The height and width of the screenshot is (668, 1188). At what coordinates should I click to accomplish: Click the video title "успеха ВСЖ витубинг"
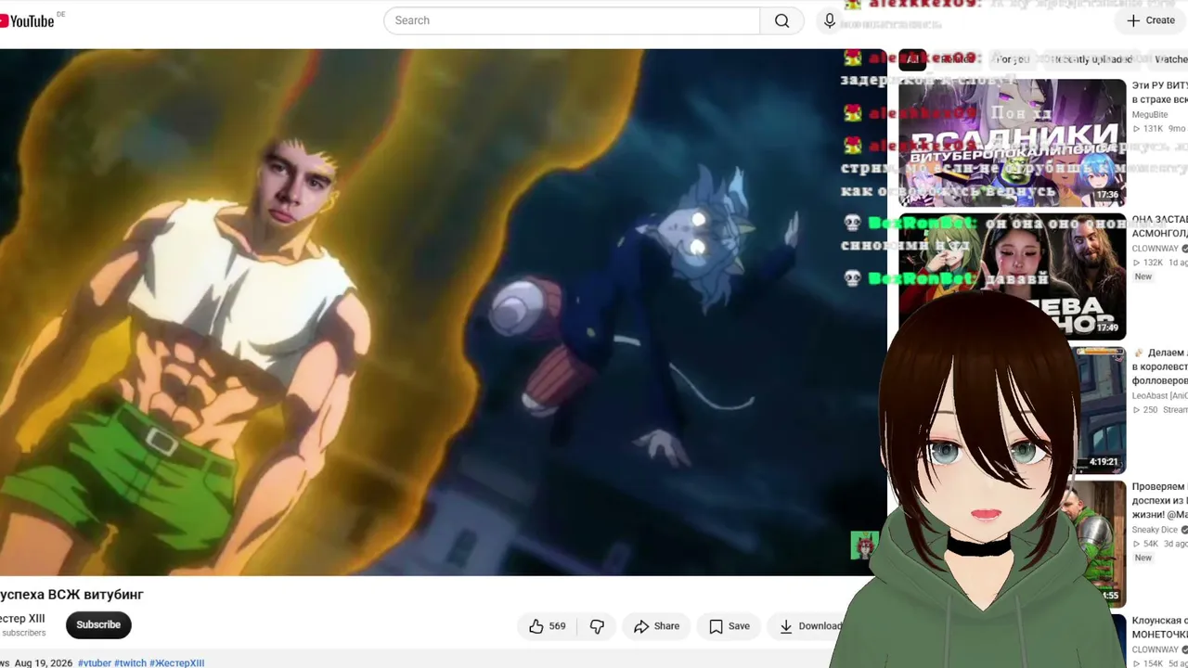[x=71, y=595]
